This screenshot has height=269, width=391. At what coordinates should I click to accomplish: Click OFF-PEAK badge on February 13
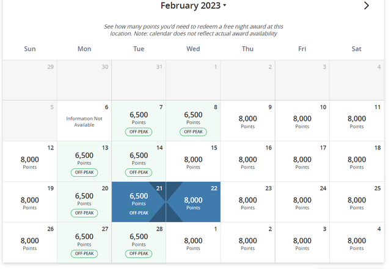84,173
